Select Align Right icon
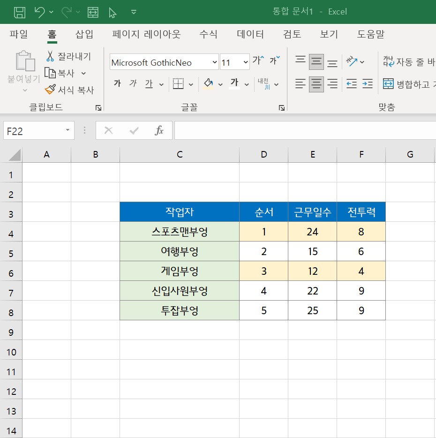 tap(332, 84)
